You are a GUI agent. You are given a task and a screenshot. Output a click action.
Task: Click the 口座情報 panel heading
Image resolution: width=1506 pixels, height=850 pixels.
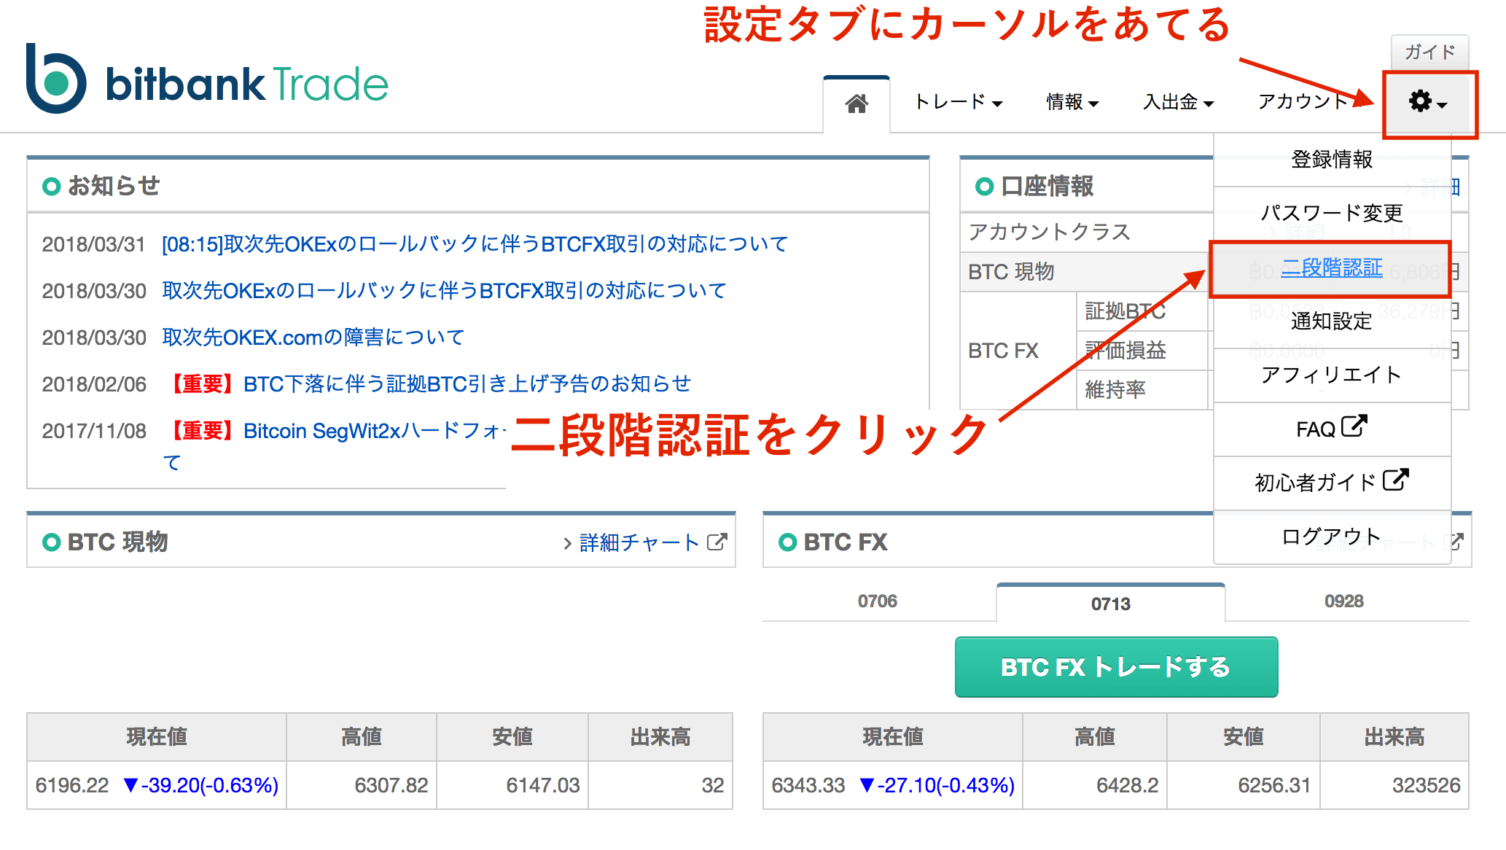pos(1047,187)
